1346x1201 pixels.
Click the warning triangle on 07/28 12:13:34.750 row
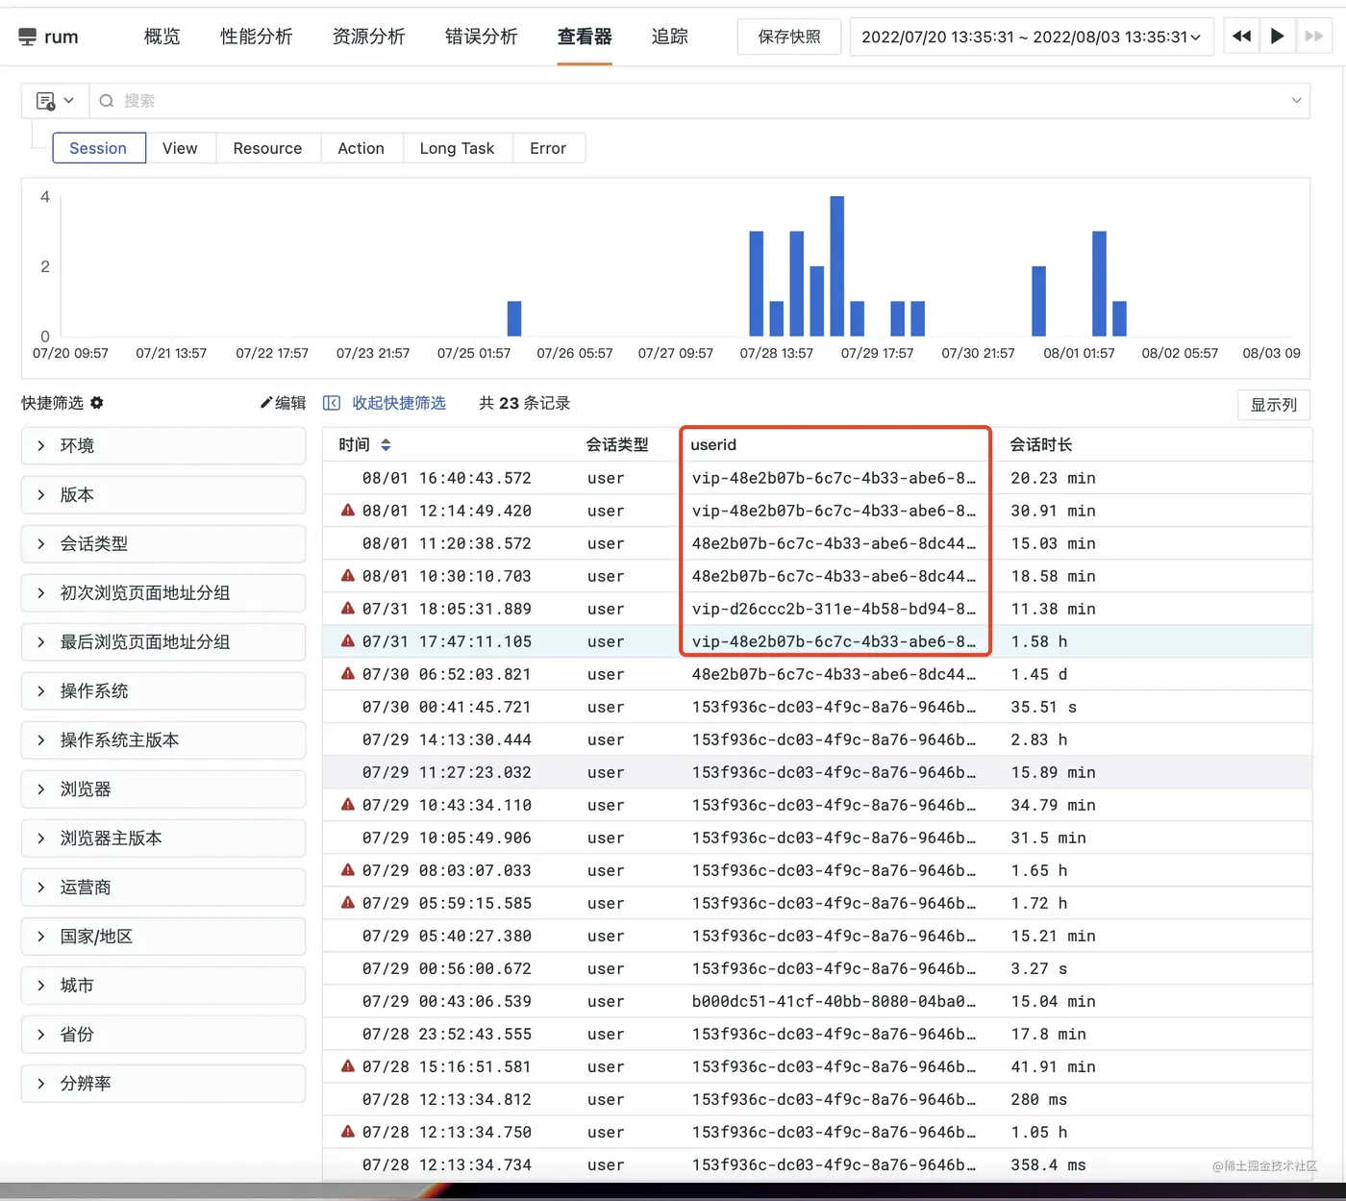tap(348, 1131)
